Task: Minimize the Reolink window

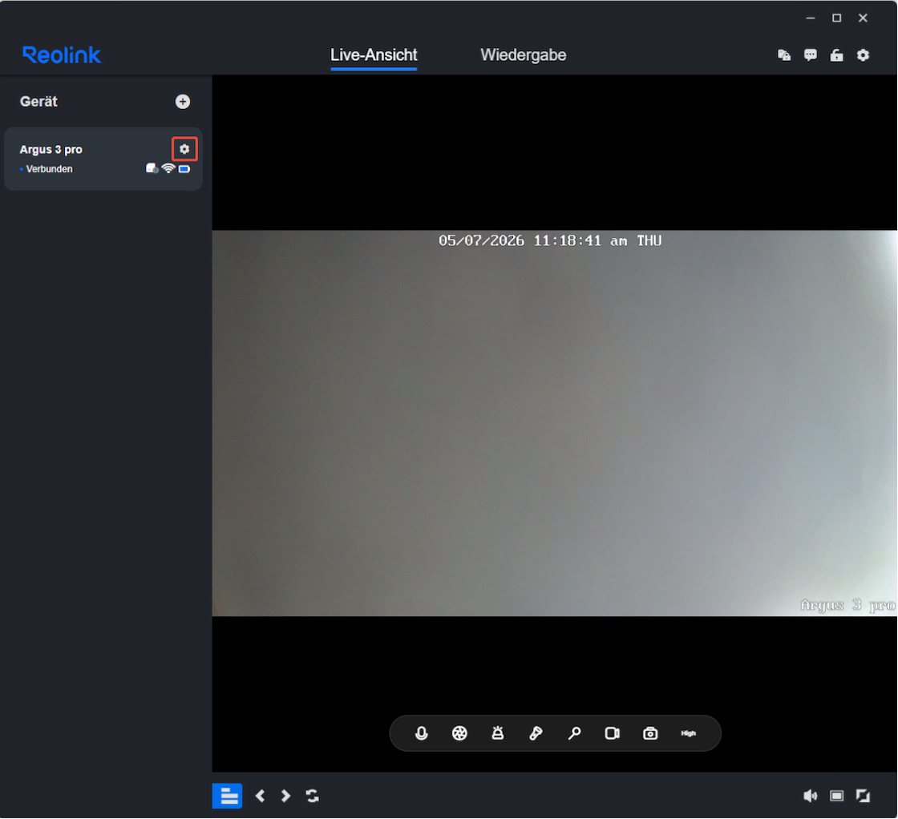Action: tap(811, 18)
